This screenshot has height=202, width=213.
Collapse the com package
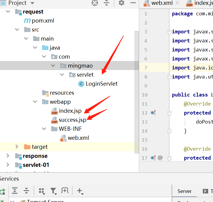tap(44, 57)
